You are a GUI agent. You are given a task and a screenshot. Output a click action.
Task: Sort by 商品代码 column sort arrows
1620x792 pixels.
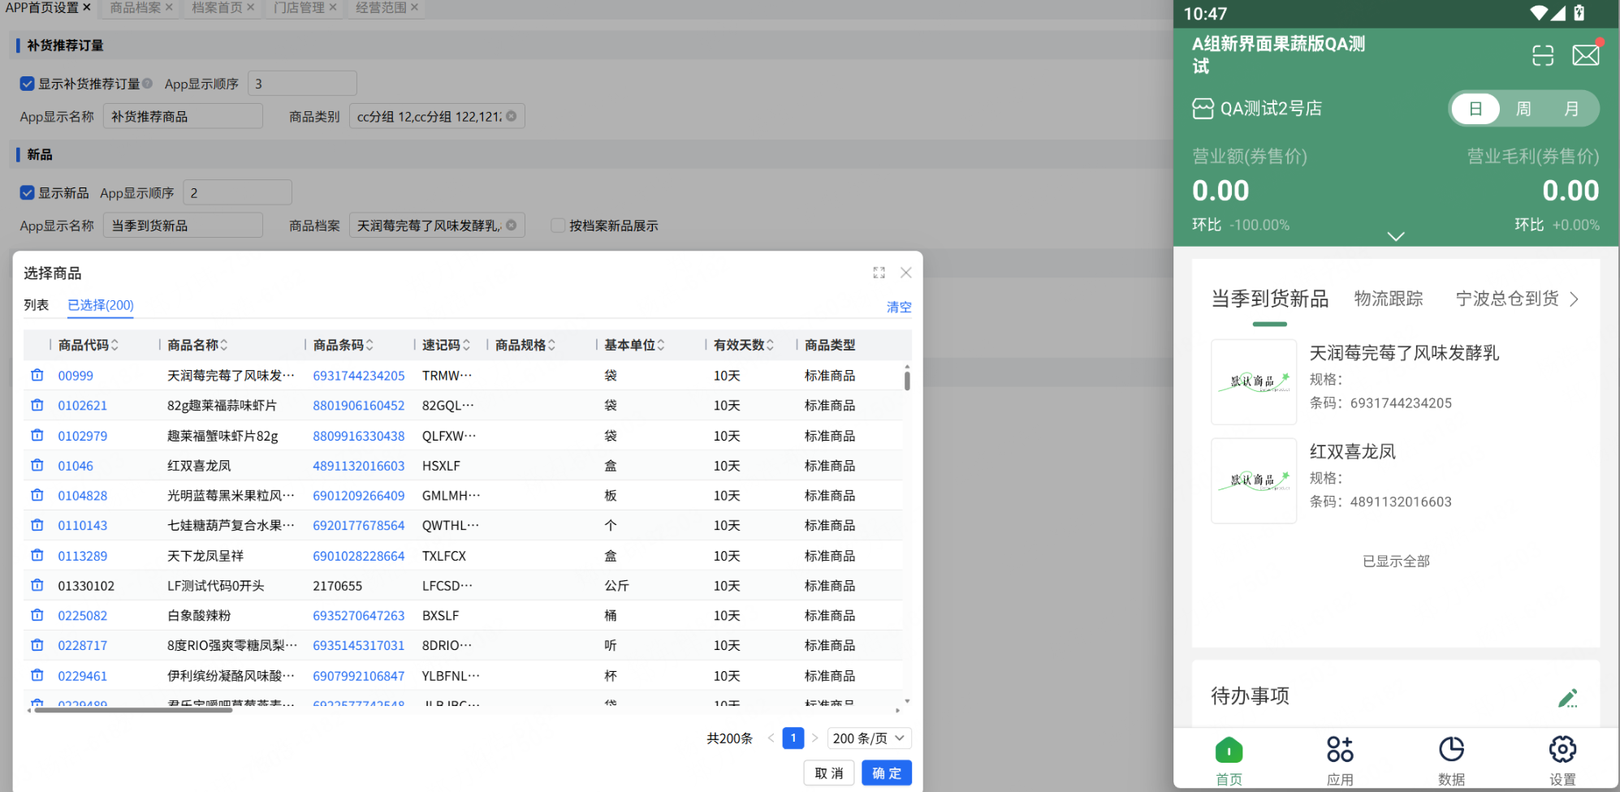114,345
